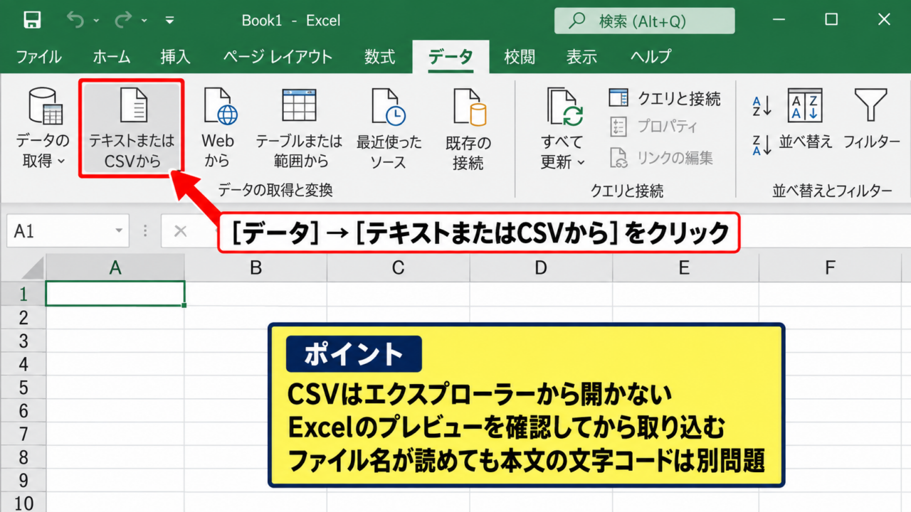911x512 pixels.
Task: Select row 3 header
Action: (x=23, y=341)
